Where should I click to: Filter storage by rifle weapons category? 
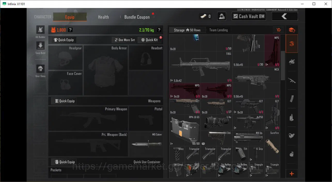point(292,80)
